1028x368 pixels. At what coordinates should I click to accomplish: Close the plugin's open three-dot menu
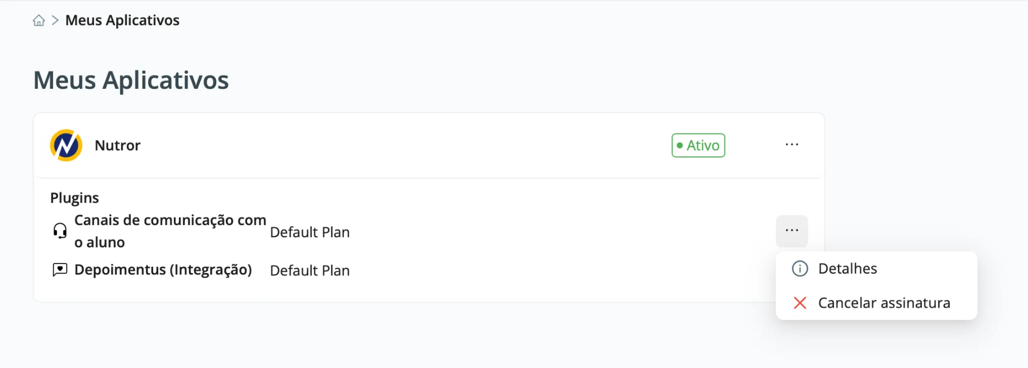792,231
